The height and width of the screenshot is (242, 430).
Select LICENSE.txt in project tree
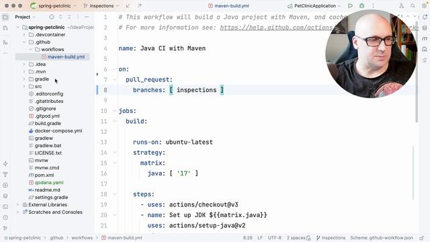48,153
